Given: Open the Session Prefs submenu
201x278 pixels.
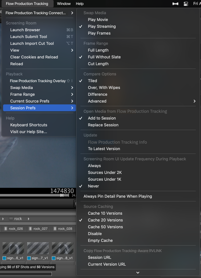Looking at the screenshot, I should pyautogui.click(x=39, y=108).
